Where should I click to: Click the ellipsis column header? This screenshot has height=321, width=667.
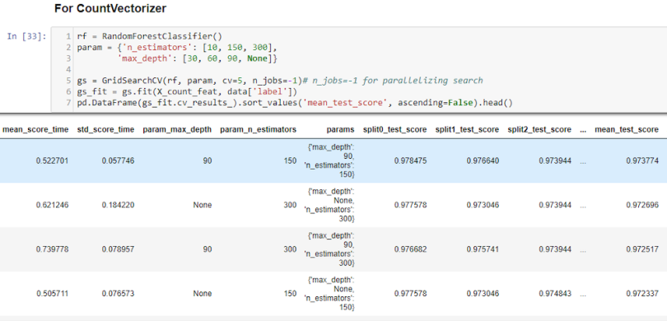click(583, 130)
